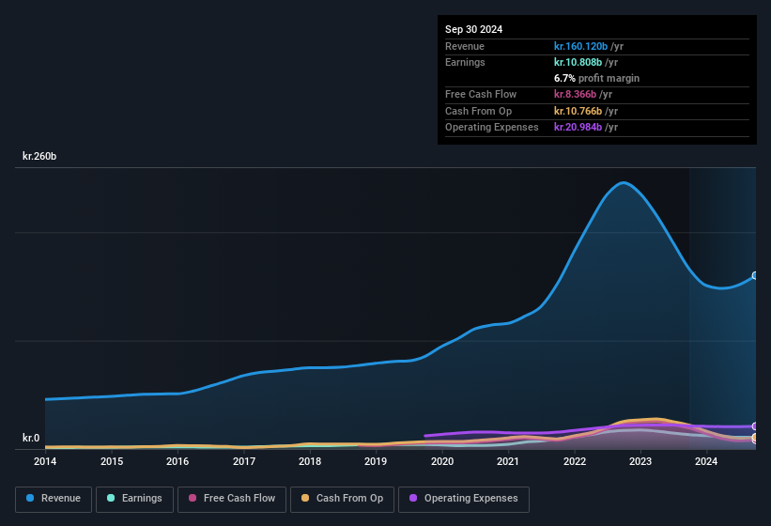771x526 pixels.
Task: Click the Operating Expenses label in tooltip
Action: pyautogui.click(x=492, y=127)
